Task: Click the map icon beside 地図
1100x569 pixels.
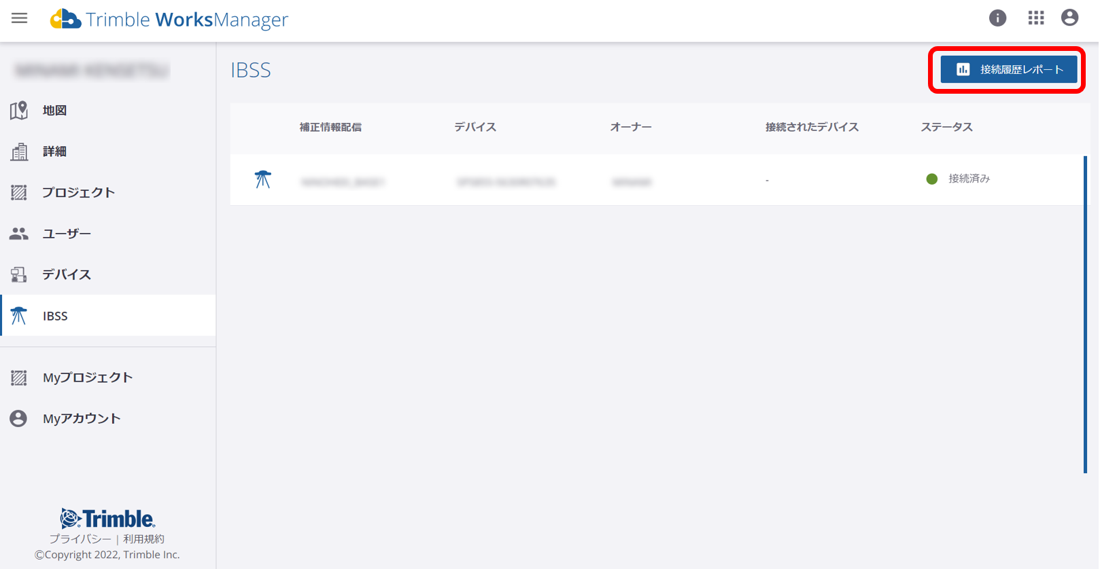Action: (x=19, y=110)
